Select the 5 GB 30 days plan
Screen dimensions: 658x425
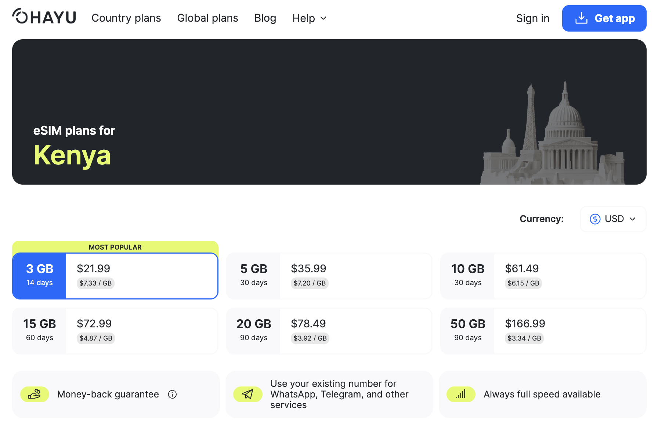coord(329,276)
